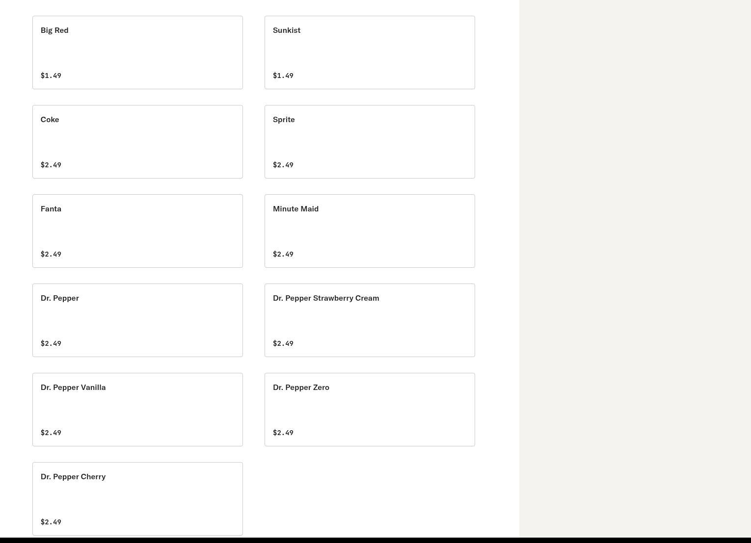The height and width of the screenshot is (543, 751).
Task: Click the Dr. Pepper Strawberry Cream $2.49 price
Action: tap(283, 343)
